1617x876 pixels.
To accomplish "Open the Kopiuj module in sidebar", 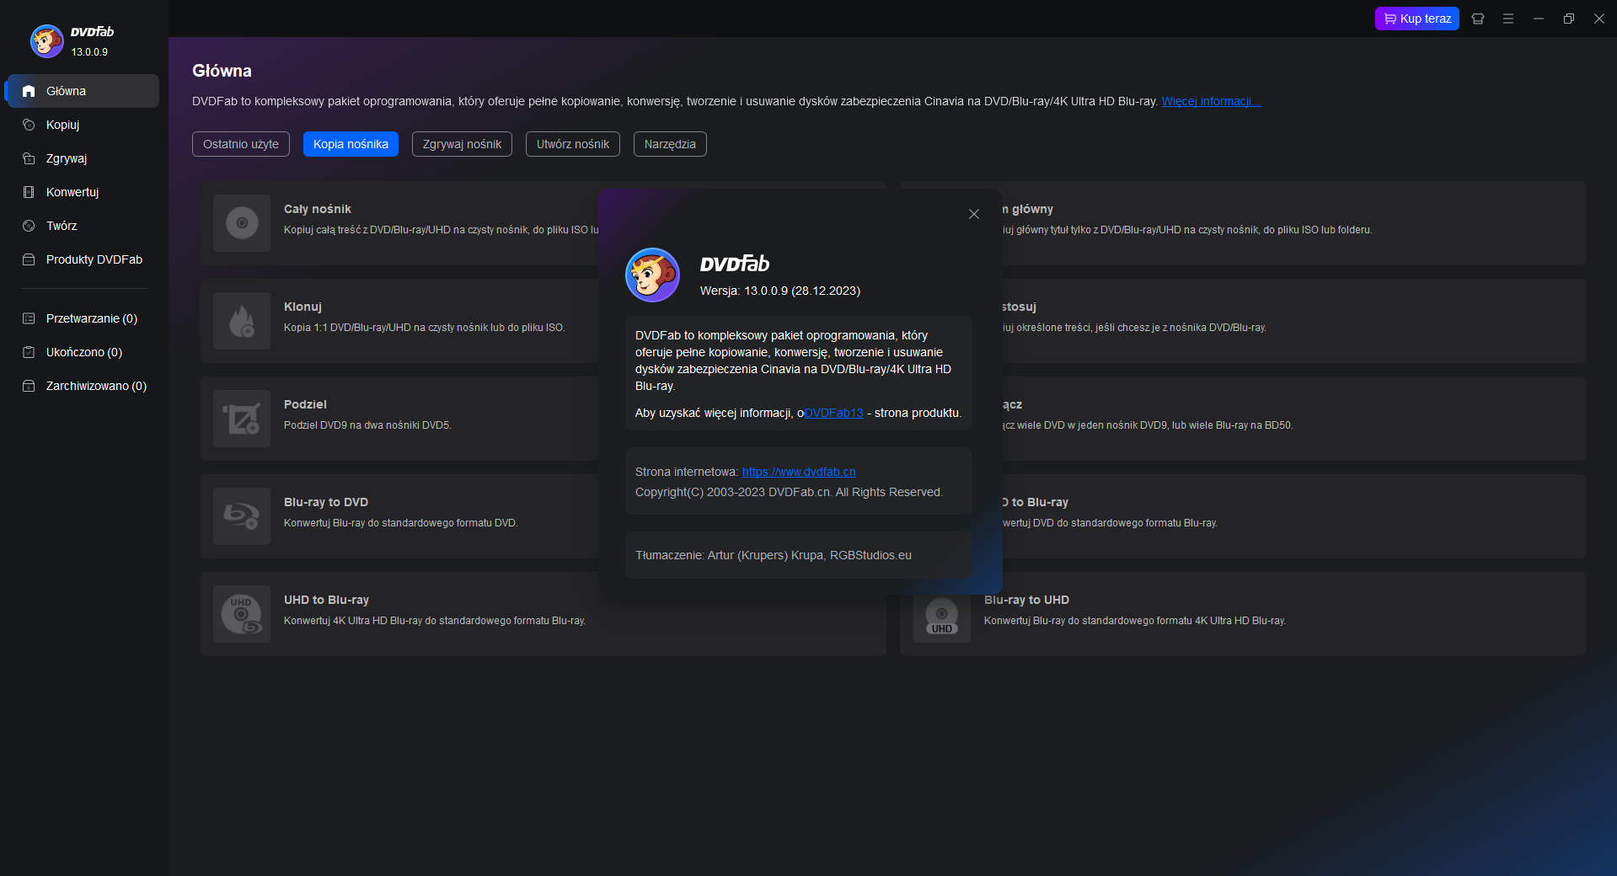I will point(83,125).
